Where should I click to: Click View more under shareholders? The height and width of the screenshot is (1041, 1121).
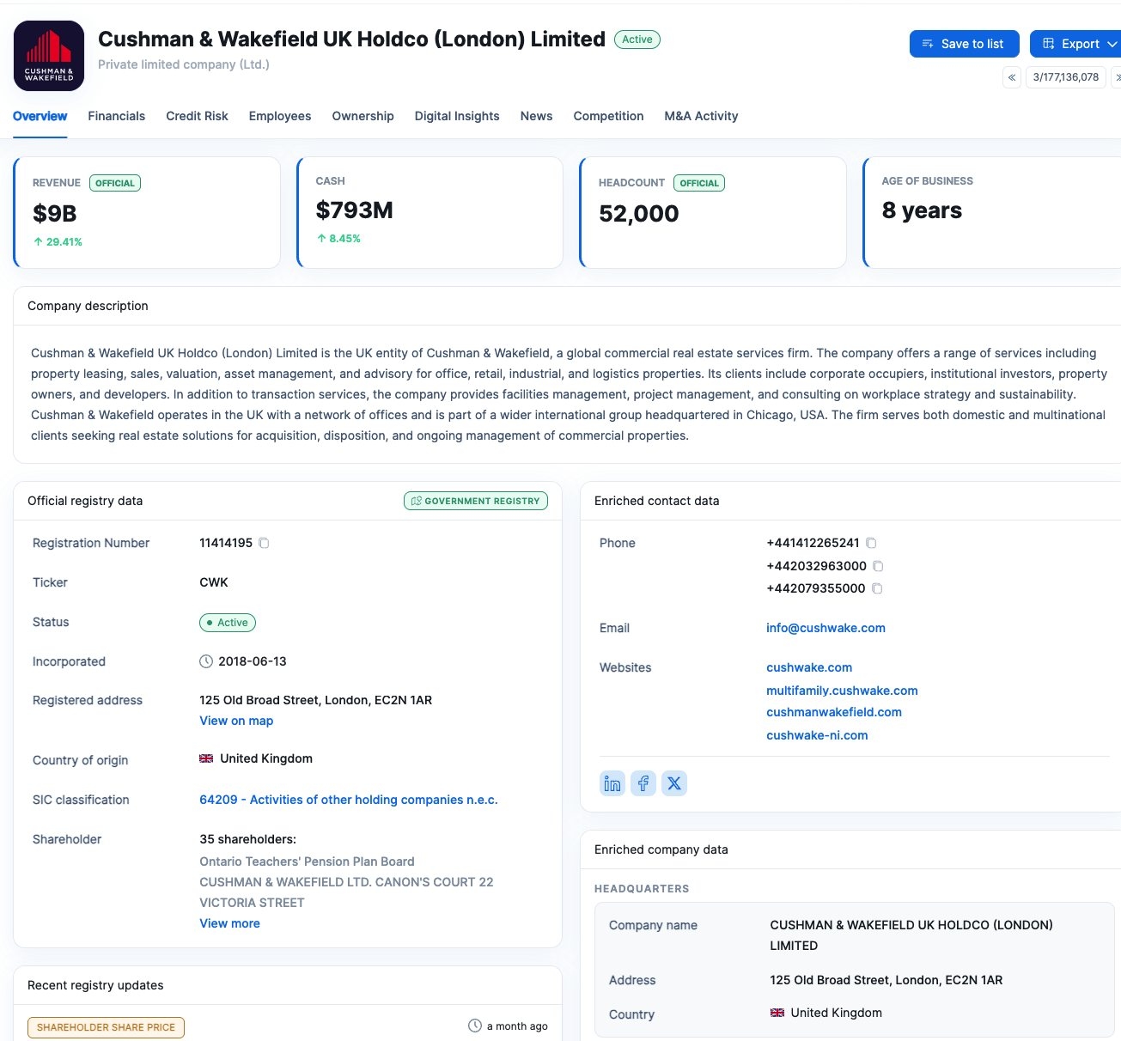pos(229,923)
